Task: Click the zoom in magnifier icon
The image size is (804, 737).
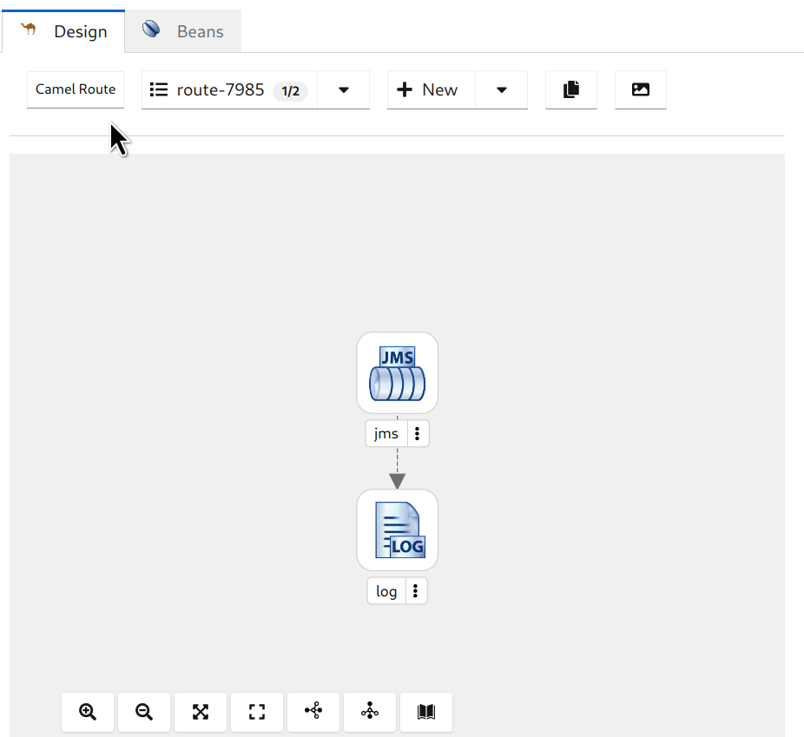Action: [x=88, y=712]
